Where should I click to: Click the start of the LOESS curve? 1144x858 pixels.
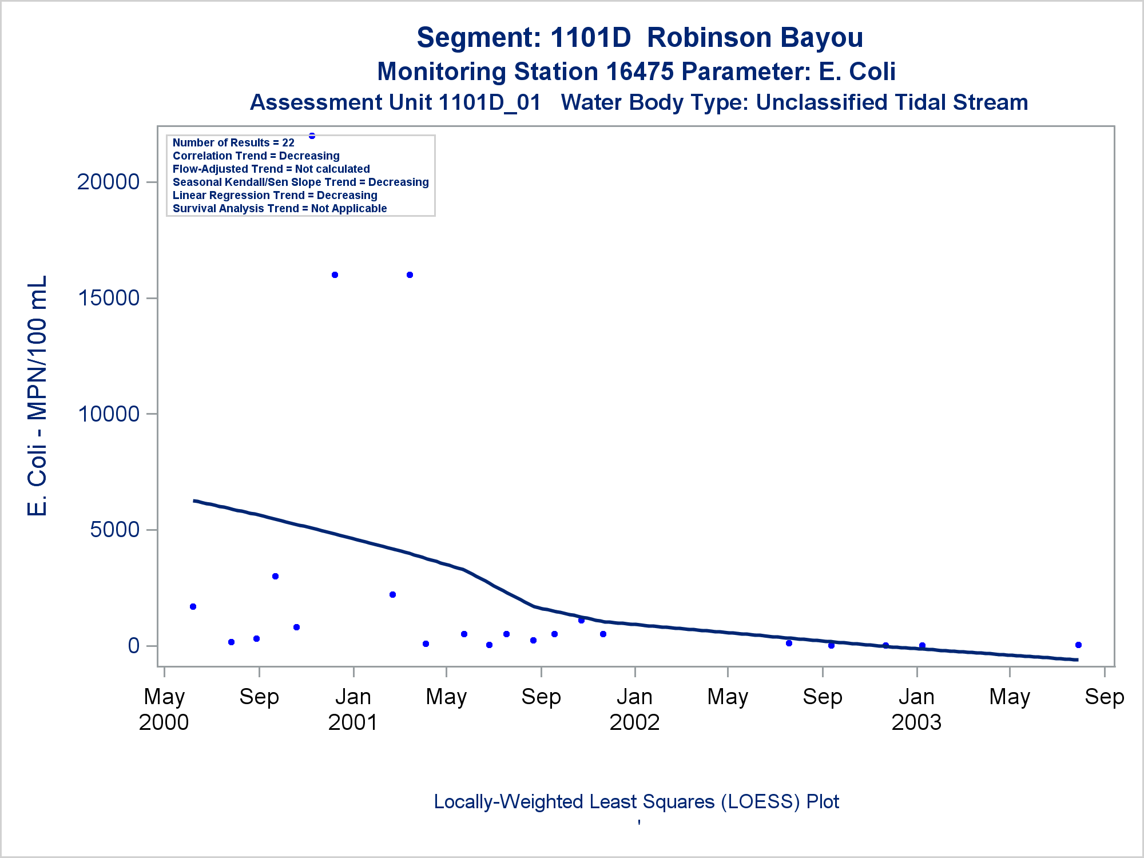coord(194,500)
